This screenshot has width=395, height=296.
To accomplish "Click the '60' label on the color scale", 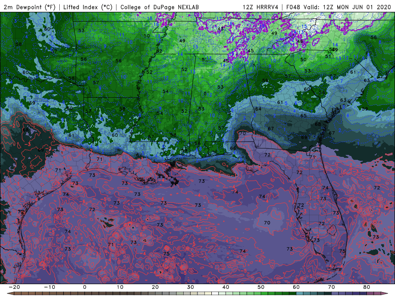I will 296,287.
